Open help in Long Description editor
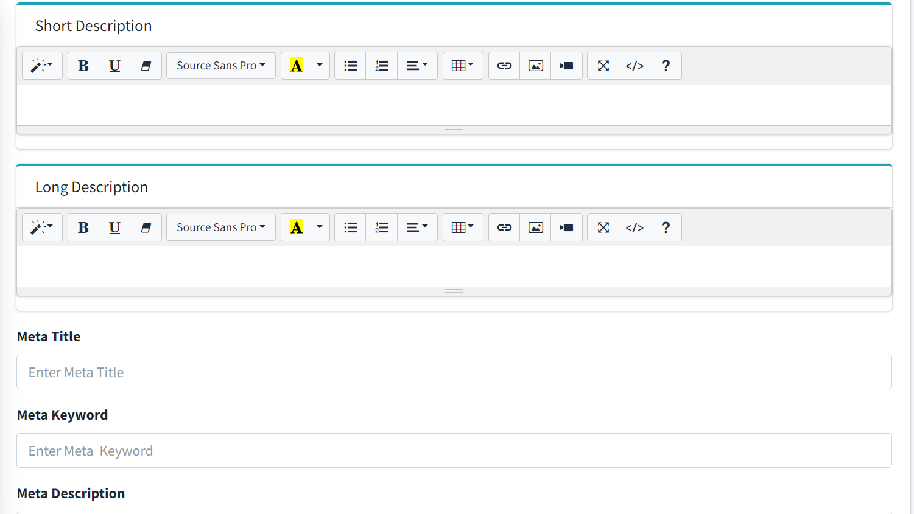This screenshot has width=914, height=514. (x=666, y=227)
